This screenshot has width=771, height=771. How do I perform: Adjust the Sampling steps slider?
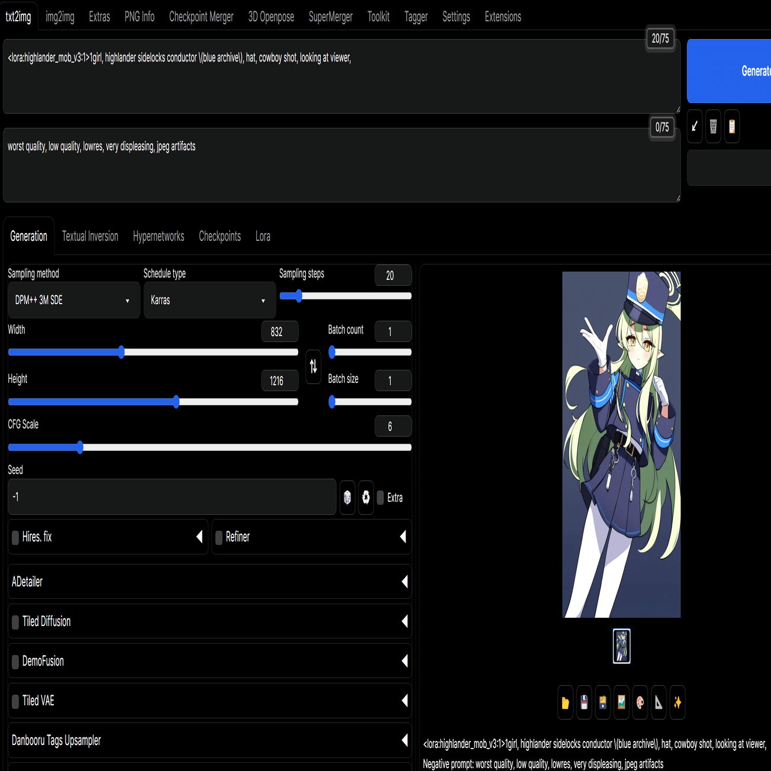[345, 296]
